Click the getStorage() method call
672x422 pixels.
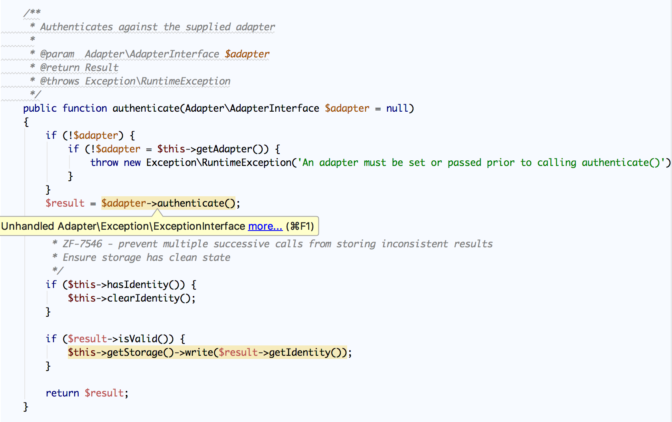coord(140,352)
